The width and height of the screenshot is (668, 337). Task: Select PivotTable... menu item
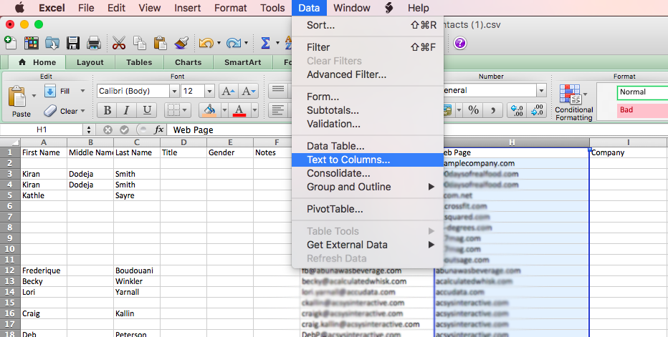click(367, 209)
